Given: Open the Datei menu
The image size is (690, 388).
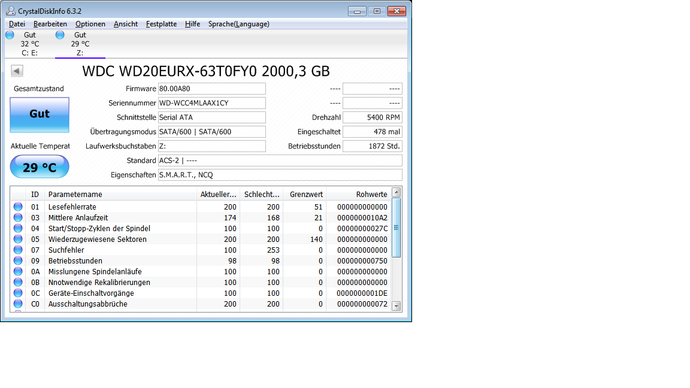Looking at the screenshot, I should pos(17,24).
